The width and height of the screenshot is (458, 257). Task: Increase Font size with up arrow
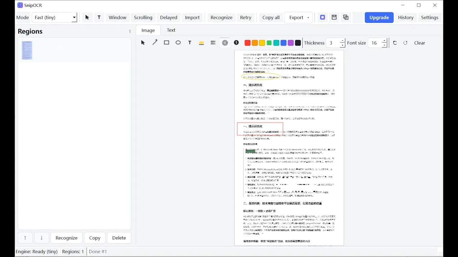(384, 40)
